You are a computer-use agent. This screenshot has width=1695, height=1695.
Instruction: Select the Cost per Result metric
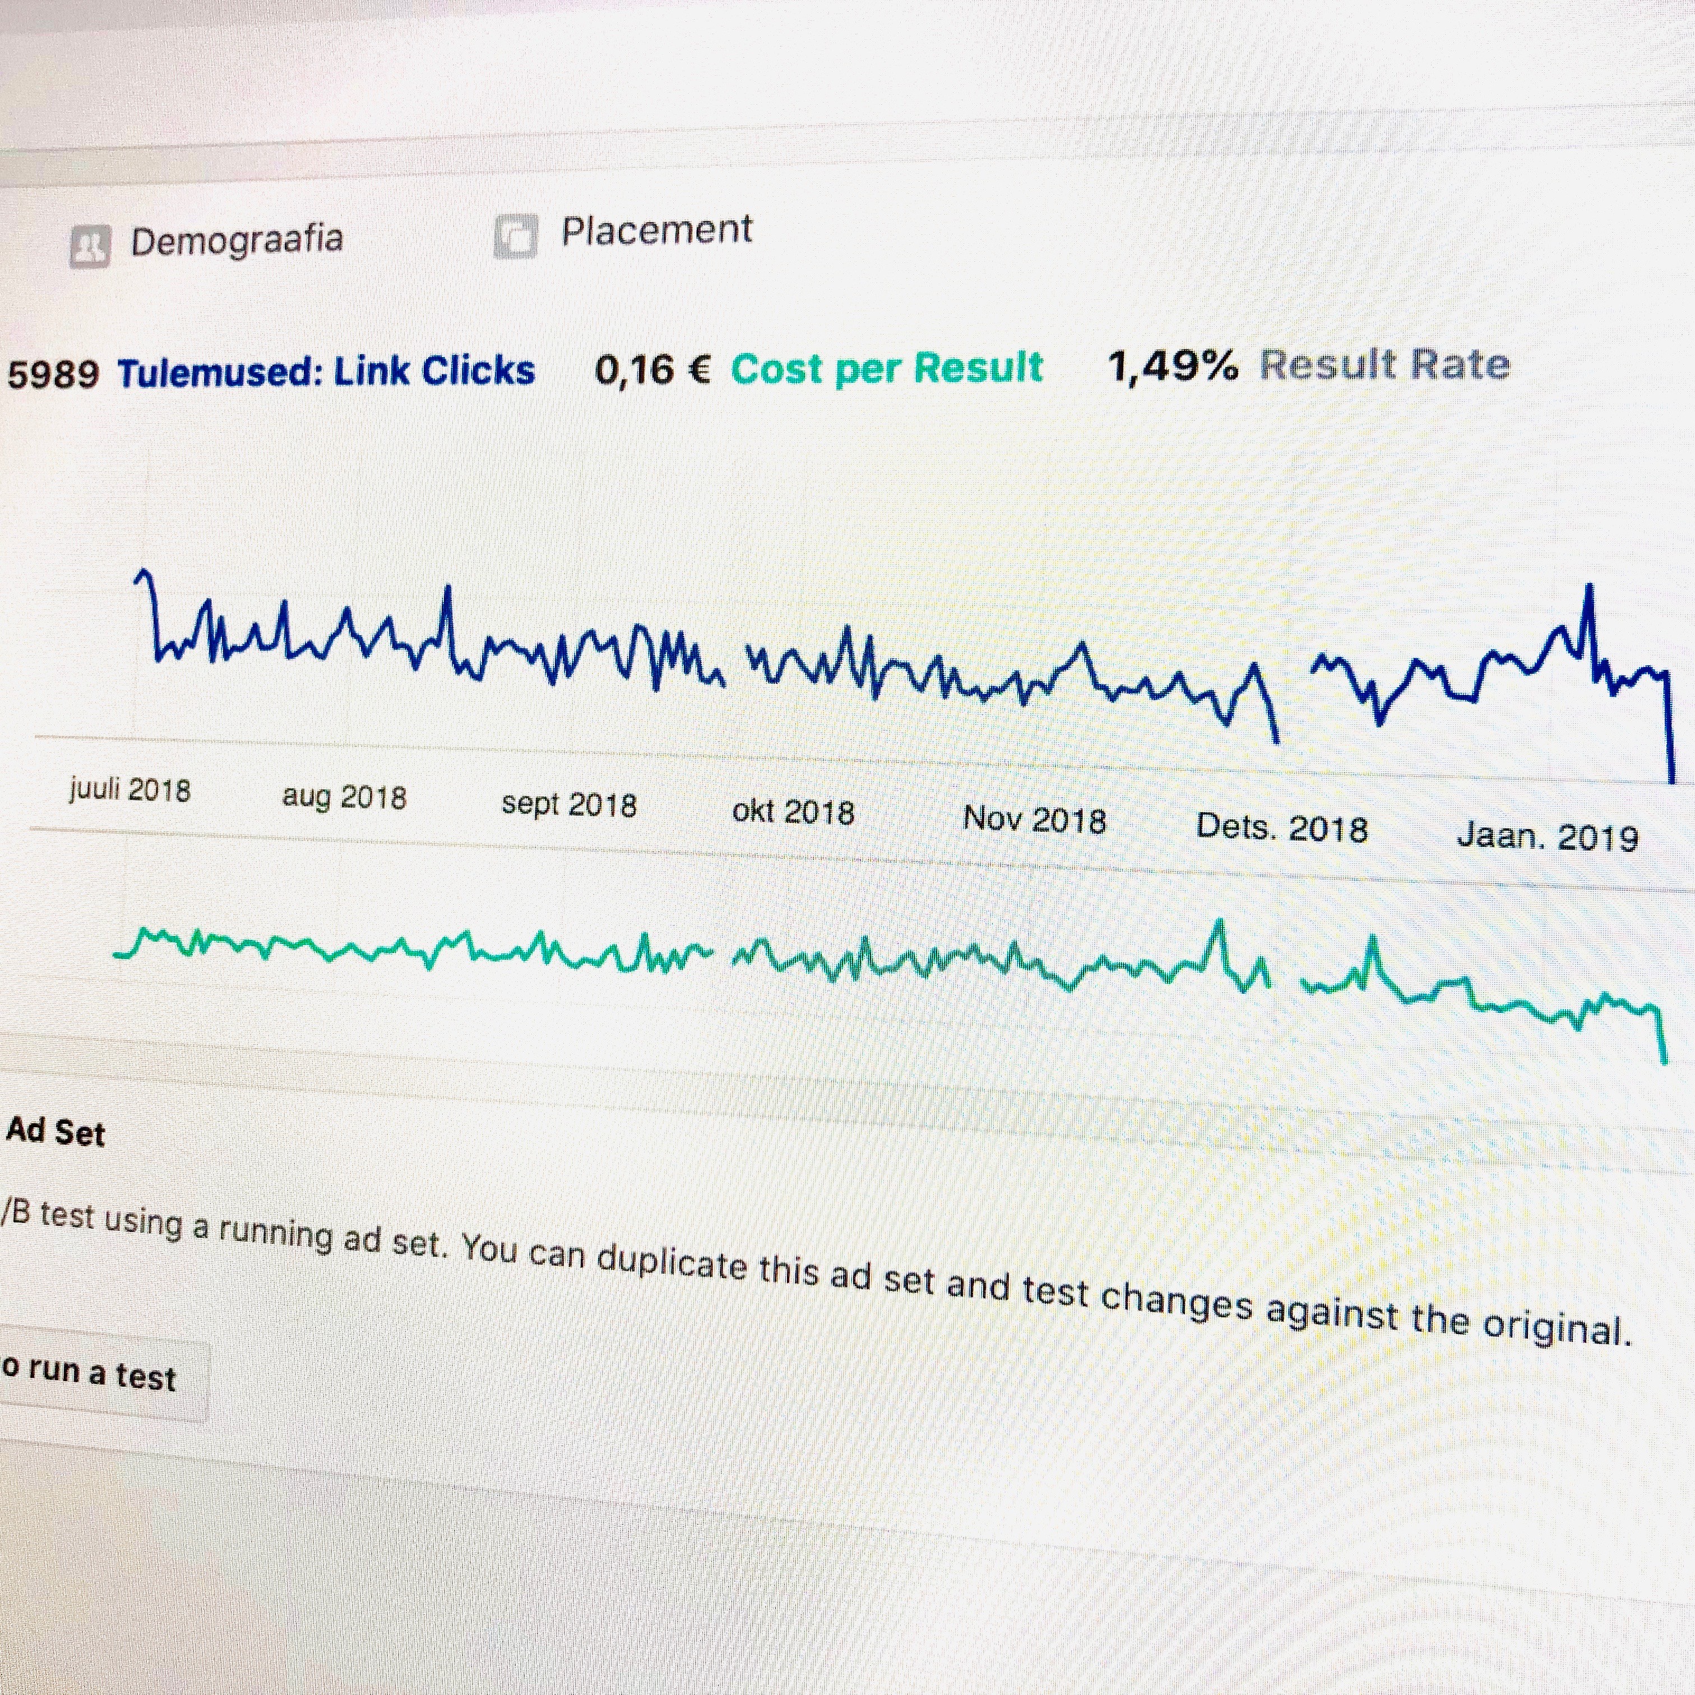[x=887, y=368]
